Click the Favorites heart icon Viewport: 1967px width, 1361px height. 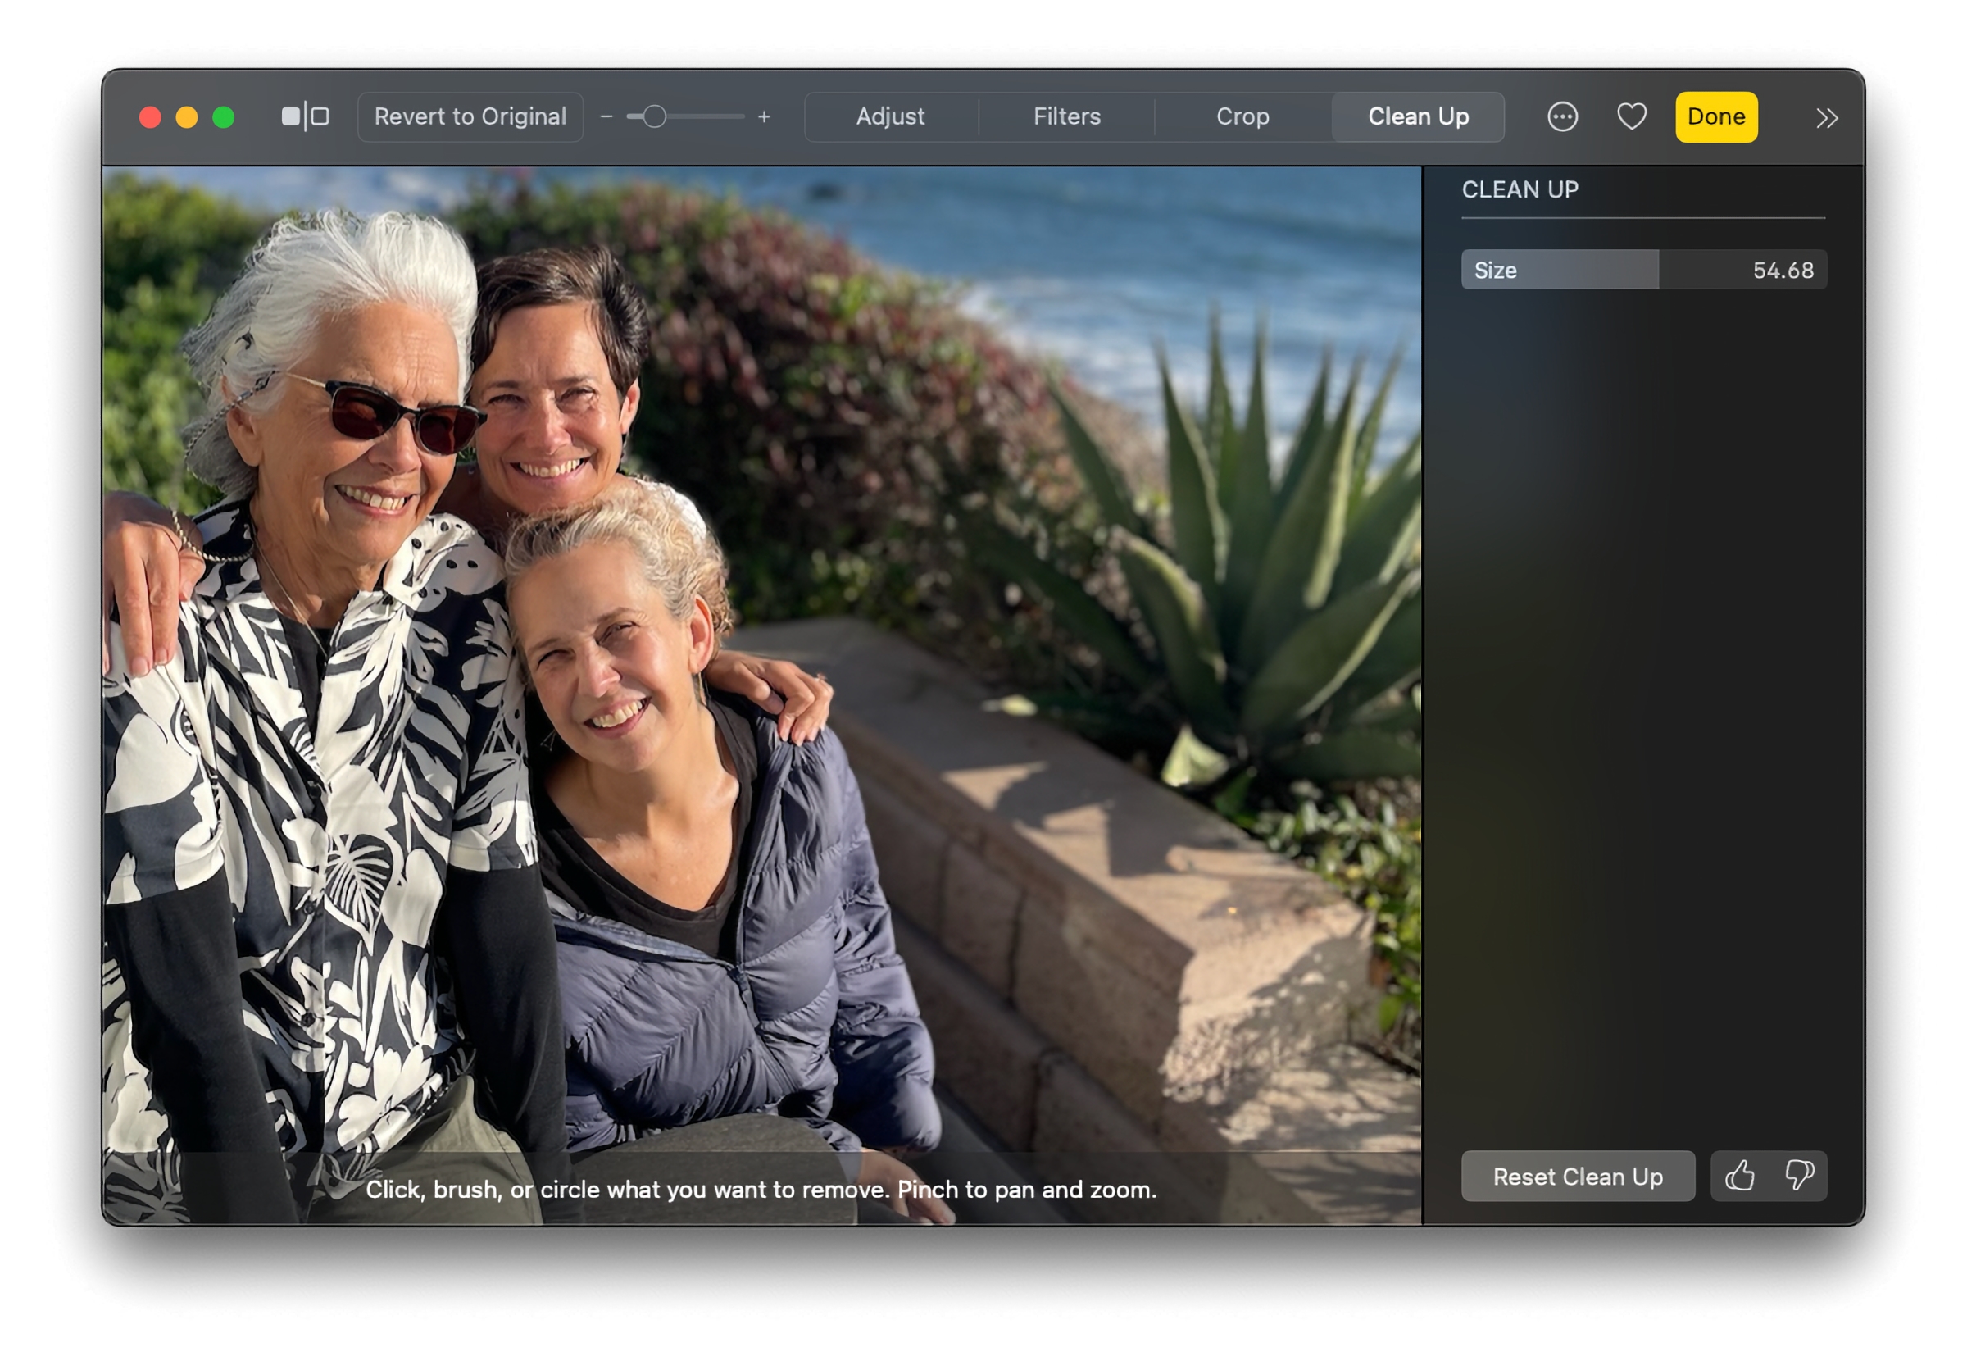[1632, 116]
